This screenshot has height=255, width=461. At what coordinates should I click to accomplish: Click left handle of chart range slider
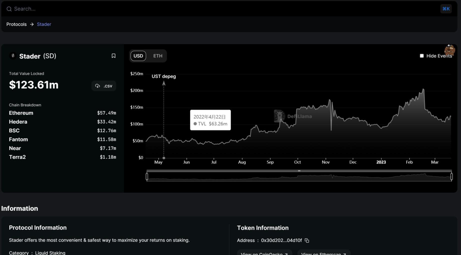click(147, 177)
